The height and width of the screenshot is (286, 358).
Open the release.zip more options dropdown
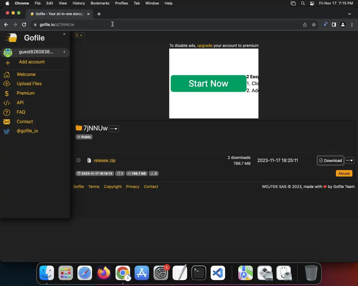click(350, 161)
